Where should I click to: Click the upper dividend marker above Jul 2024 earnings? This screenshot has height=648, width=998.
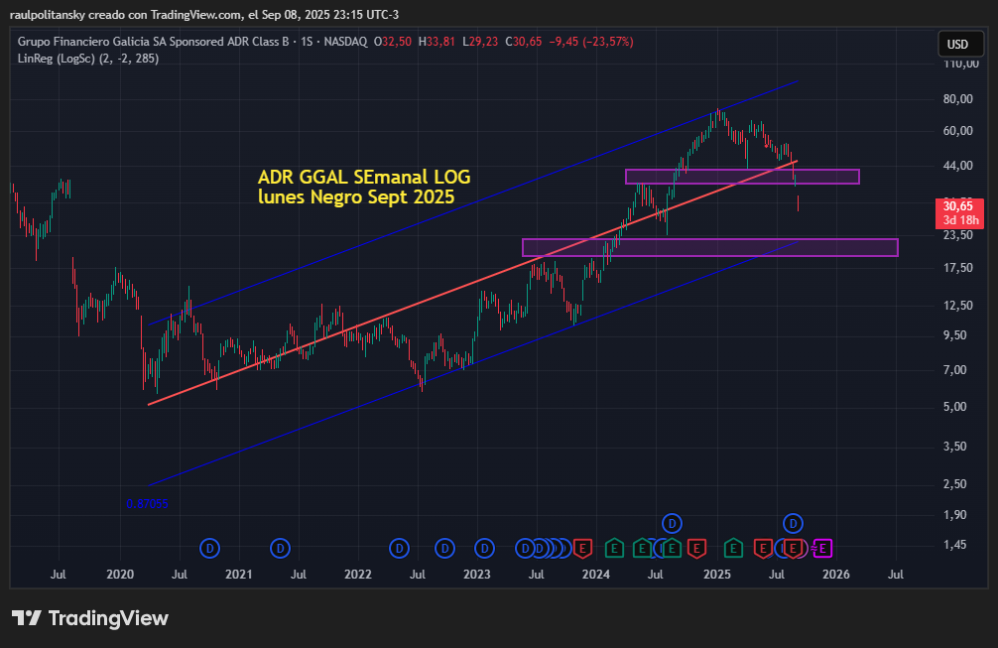[x=673, y=524]
